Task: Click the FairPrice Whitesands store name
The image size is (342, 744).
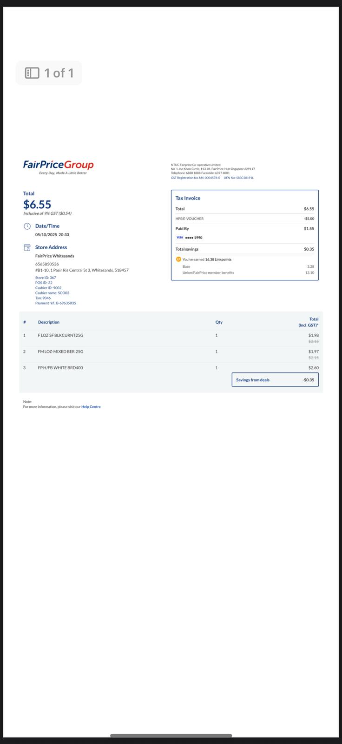Action: tap(55, 256)
